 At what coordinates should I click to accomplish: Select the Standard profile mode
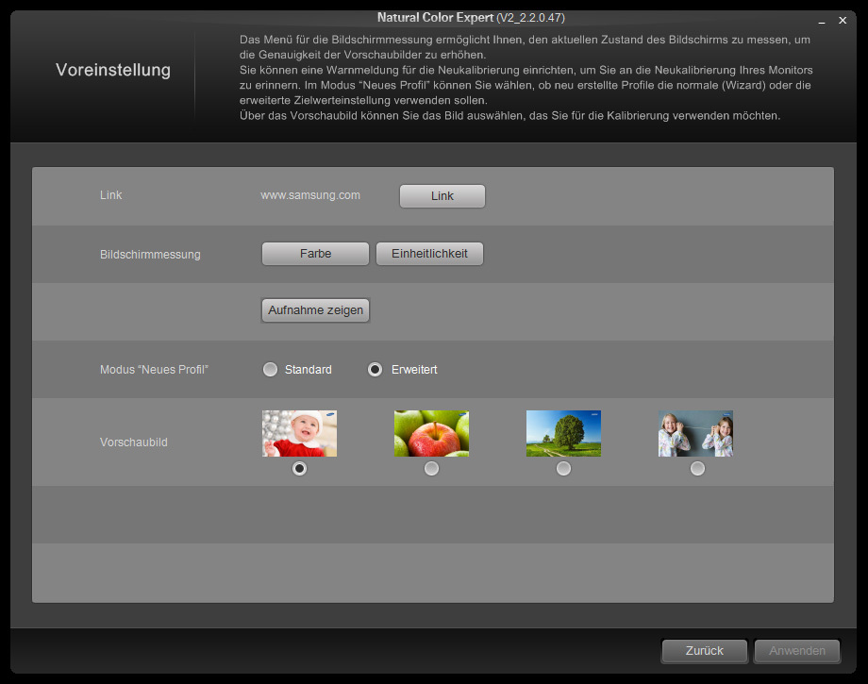270,370
